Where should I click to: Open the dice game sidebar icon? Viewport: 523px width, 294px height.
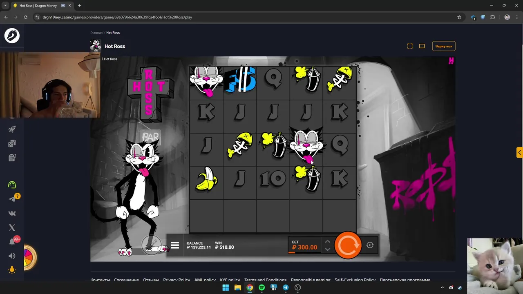[12, 143]
